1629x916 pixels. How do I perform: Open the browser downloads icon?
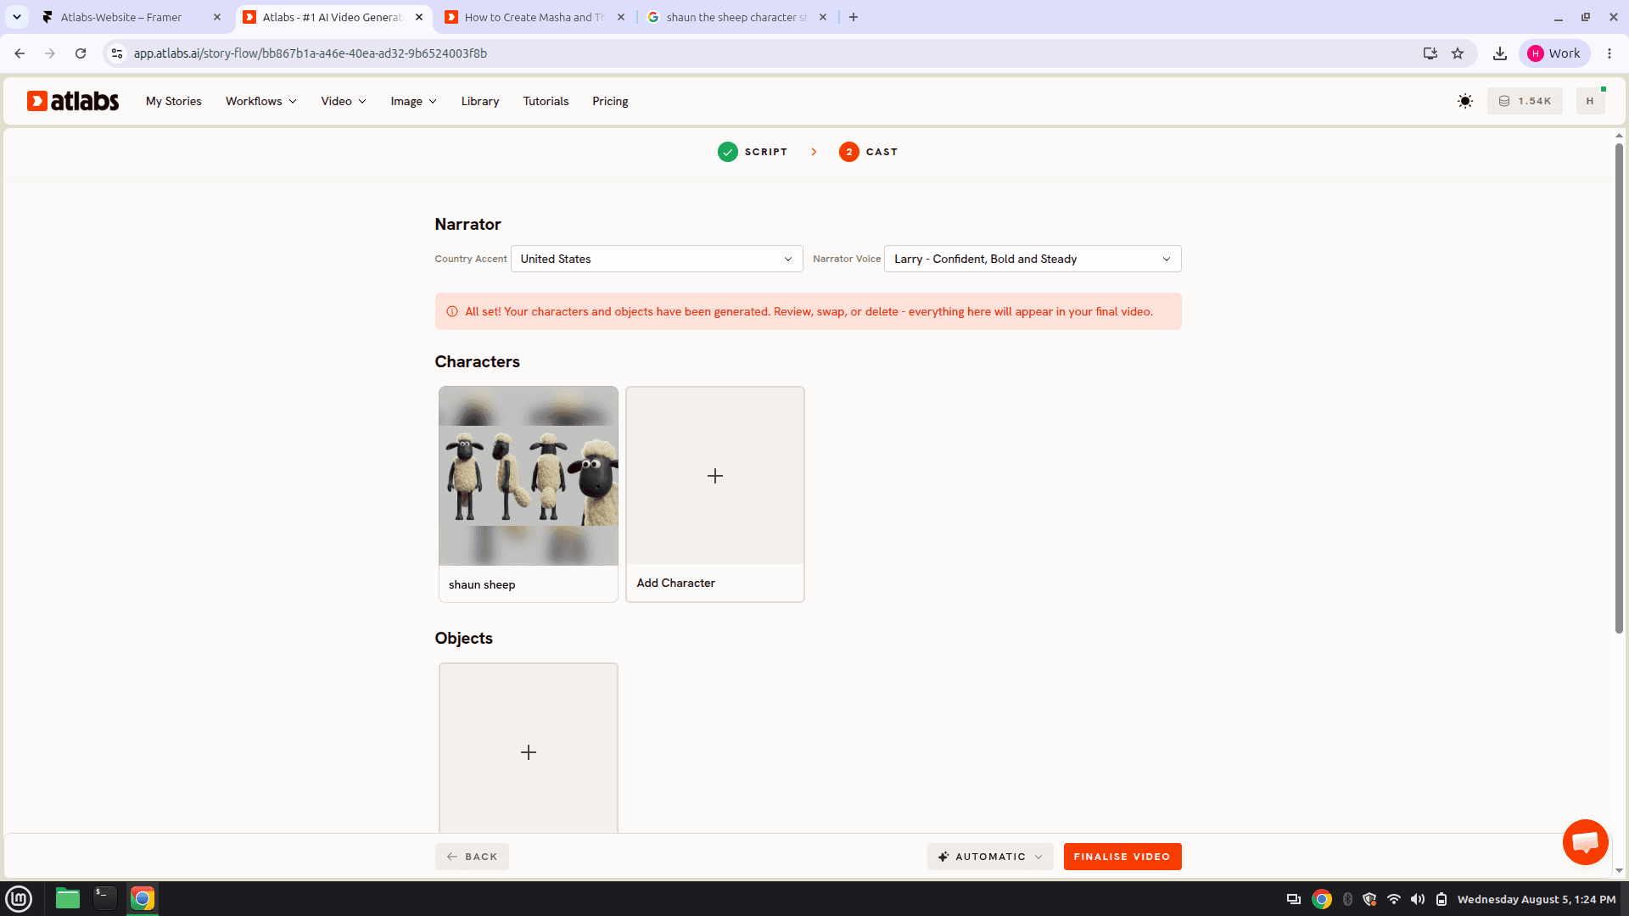(1500, 53)
